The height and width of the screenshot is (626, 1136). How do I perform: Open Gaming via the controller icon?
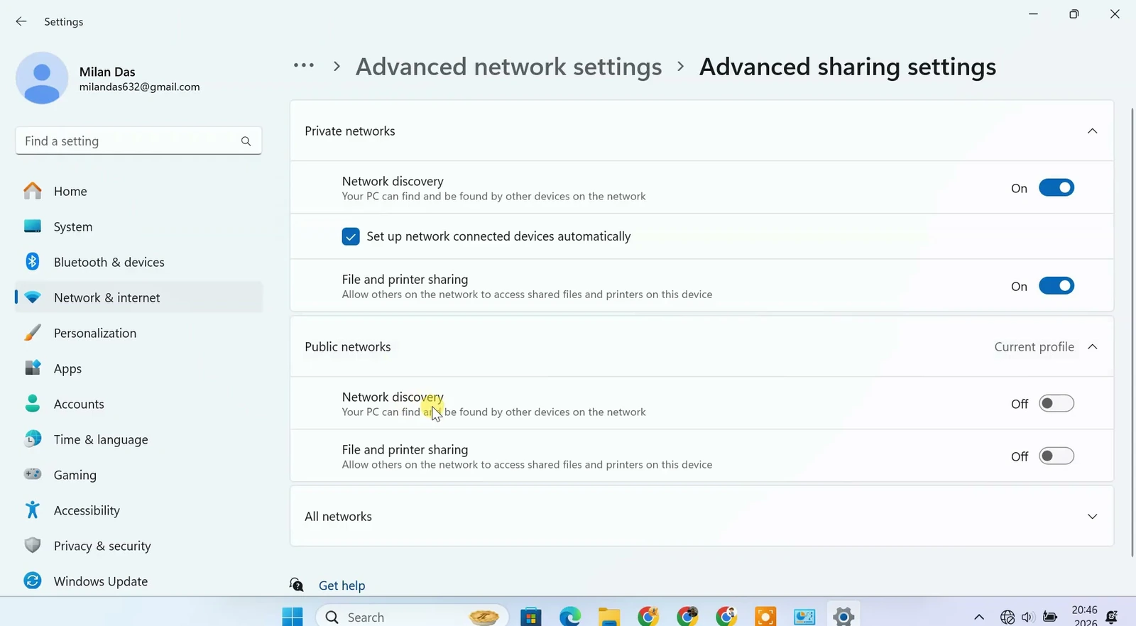pos(33,474)
